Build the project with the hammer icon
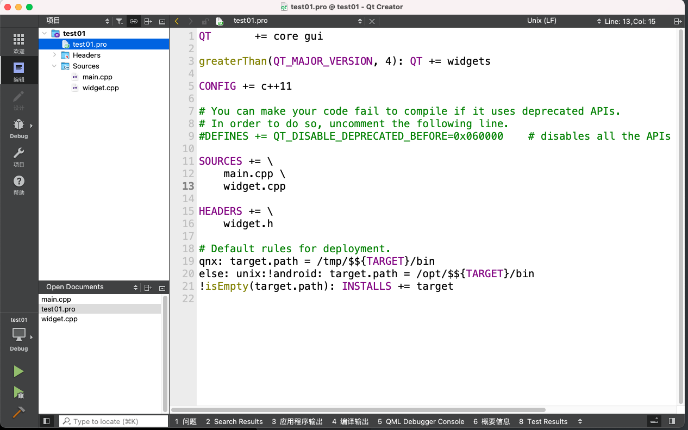Screen dimensions: 688x430 coord(18,412)
